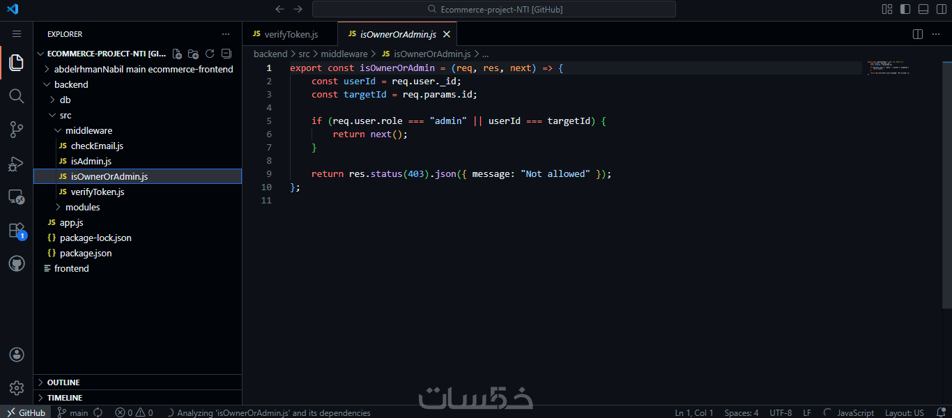Open the GitHub view in activity bar

click(17, 263)
